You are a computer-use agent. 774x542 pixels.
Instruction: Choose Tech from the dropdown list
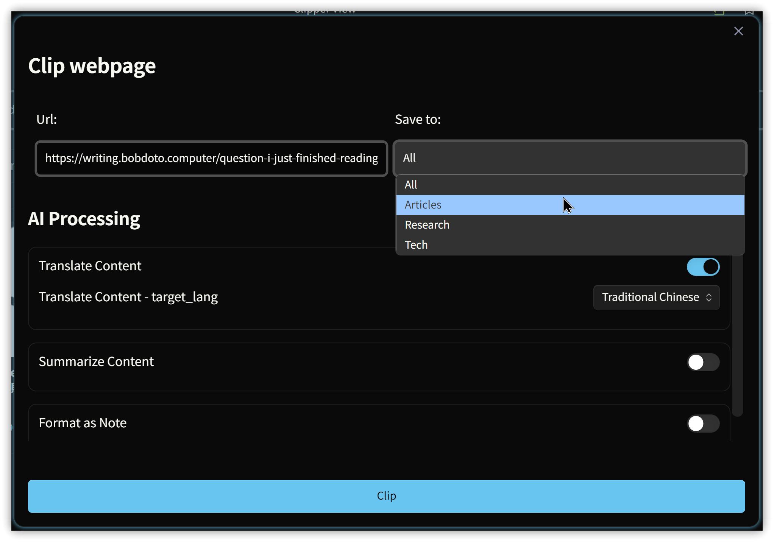tap(417, 245)
